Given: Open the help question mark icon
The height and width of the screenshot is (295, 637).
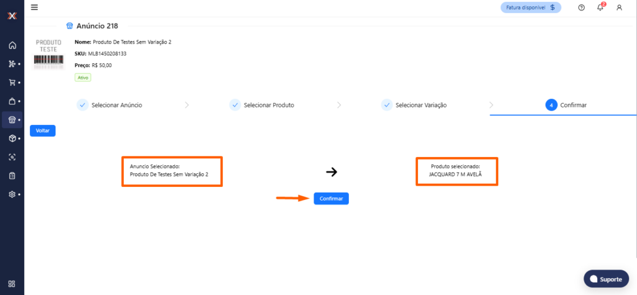Looking at the screenshot, I should coord(581,7).
